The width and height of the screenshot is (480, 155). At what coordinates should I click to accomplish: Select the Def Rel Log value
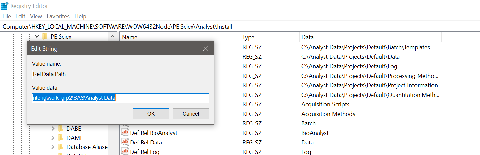(145, 152)
